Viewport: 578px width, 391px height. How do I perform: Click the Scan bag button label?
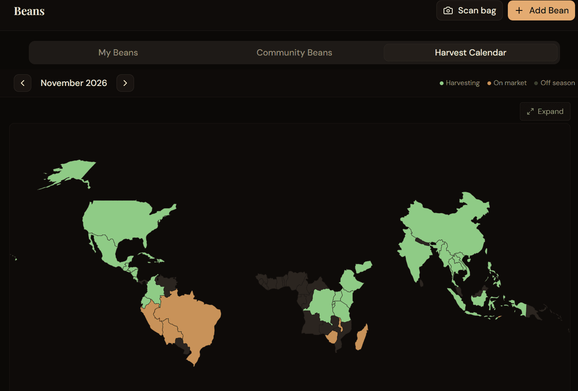click(477, 10)
